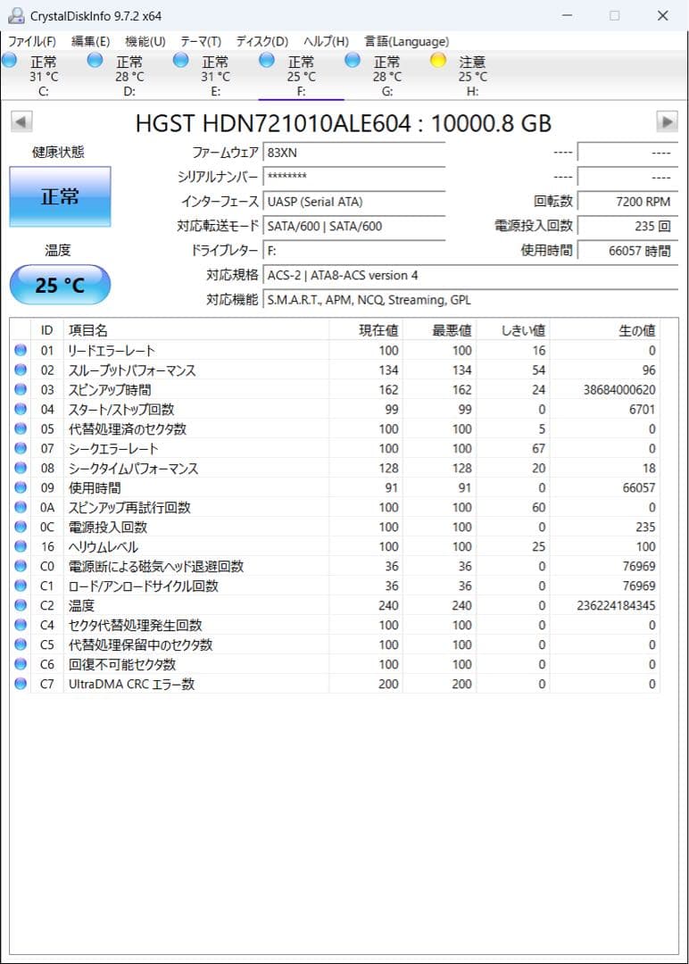The width and height of the screenshot is (689, 964).
Task: Go to previous disk with left arrow
Action: (x=21, y=121)
